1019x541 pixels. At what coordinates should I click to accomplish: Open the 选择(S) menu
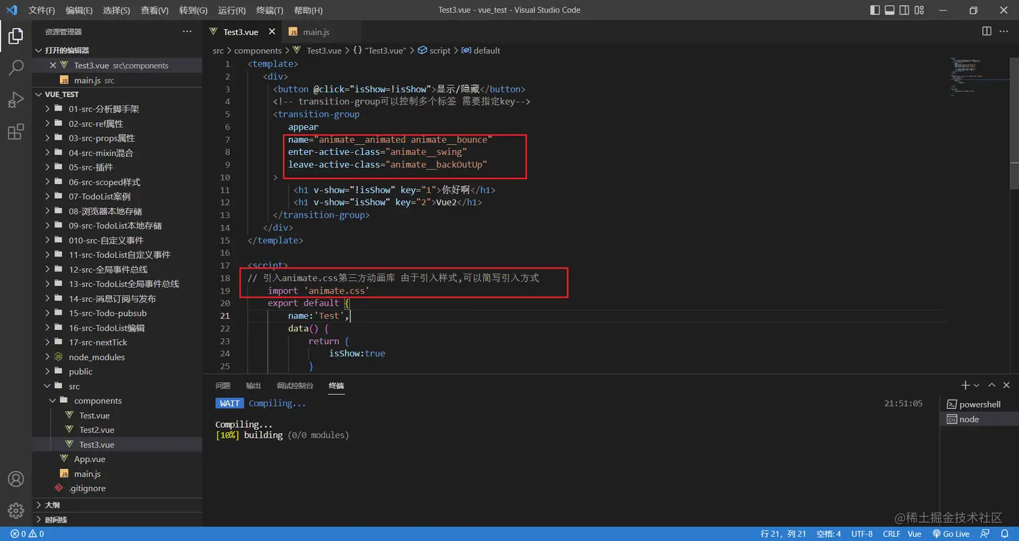pos(117,10)
